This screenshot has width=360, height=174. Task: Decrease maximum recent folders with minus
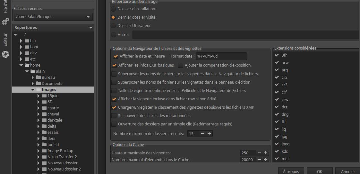coord(203,134)
